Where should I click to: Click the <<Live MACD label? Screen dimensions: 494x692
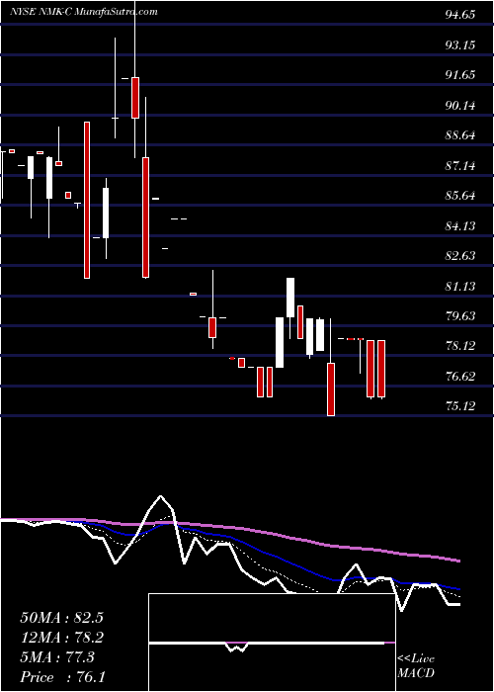click(x=416, y=666)
